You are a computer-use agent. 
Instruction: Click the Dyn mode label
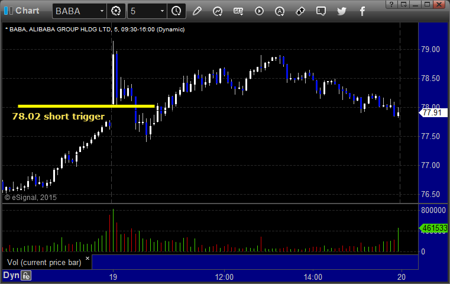pyautogui.click(x=11, y=275)
